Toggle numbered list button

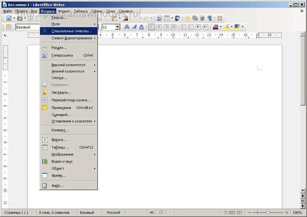184,27
